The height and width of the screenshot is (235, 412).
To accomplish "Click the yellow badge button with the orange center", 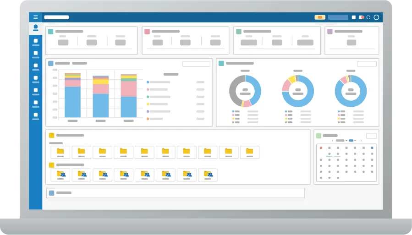I will coord(320,17).
